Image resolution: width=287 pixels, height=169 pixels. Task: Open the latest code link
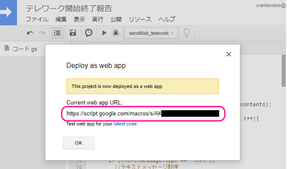point(125,124)
